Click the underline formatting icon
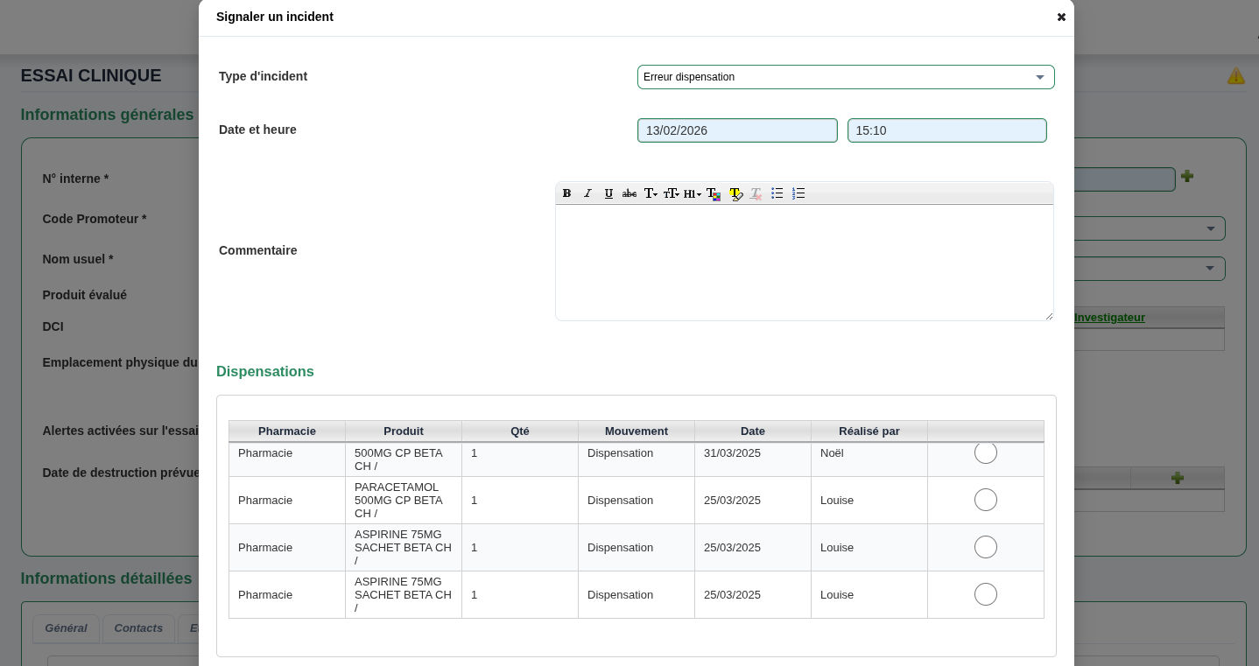The image size is (1259, 666). 608,193
